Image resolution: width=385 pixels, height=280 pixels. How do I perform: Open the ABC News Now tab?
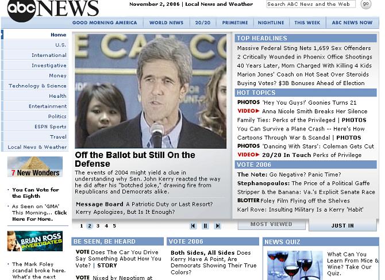click(352, 22)
